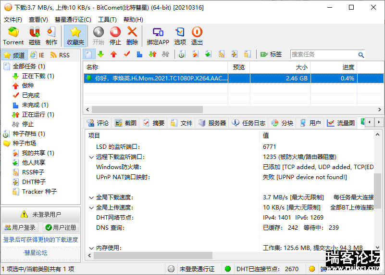Delete the selected task via 删除
385x275 pixels.
(x=132, y=36)
